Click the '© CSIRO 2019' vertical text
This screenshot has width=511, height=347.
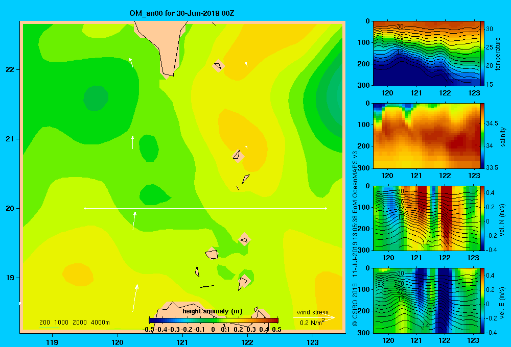pos(355,305)
